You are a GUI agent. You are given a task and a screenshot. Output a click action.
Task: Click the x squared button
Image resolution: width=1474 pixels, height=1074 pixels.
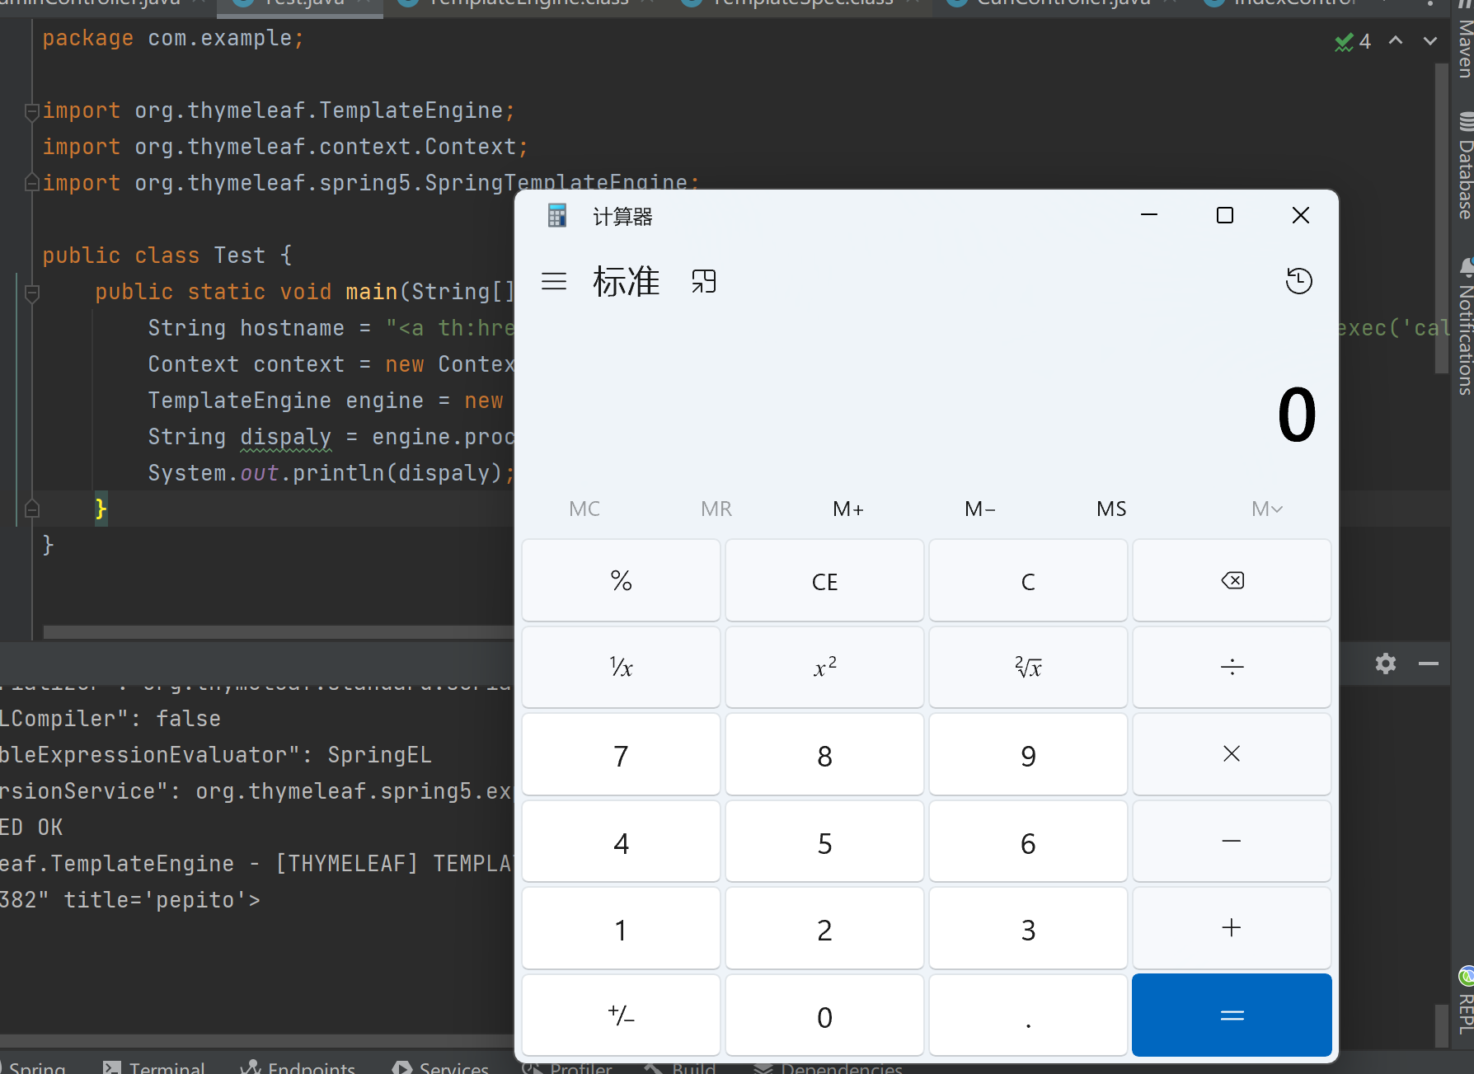click(824, 667)
